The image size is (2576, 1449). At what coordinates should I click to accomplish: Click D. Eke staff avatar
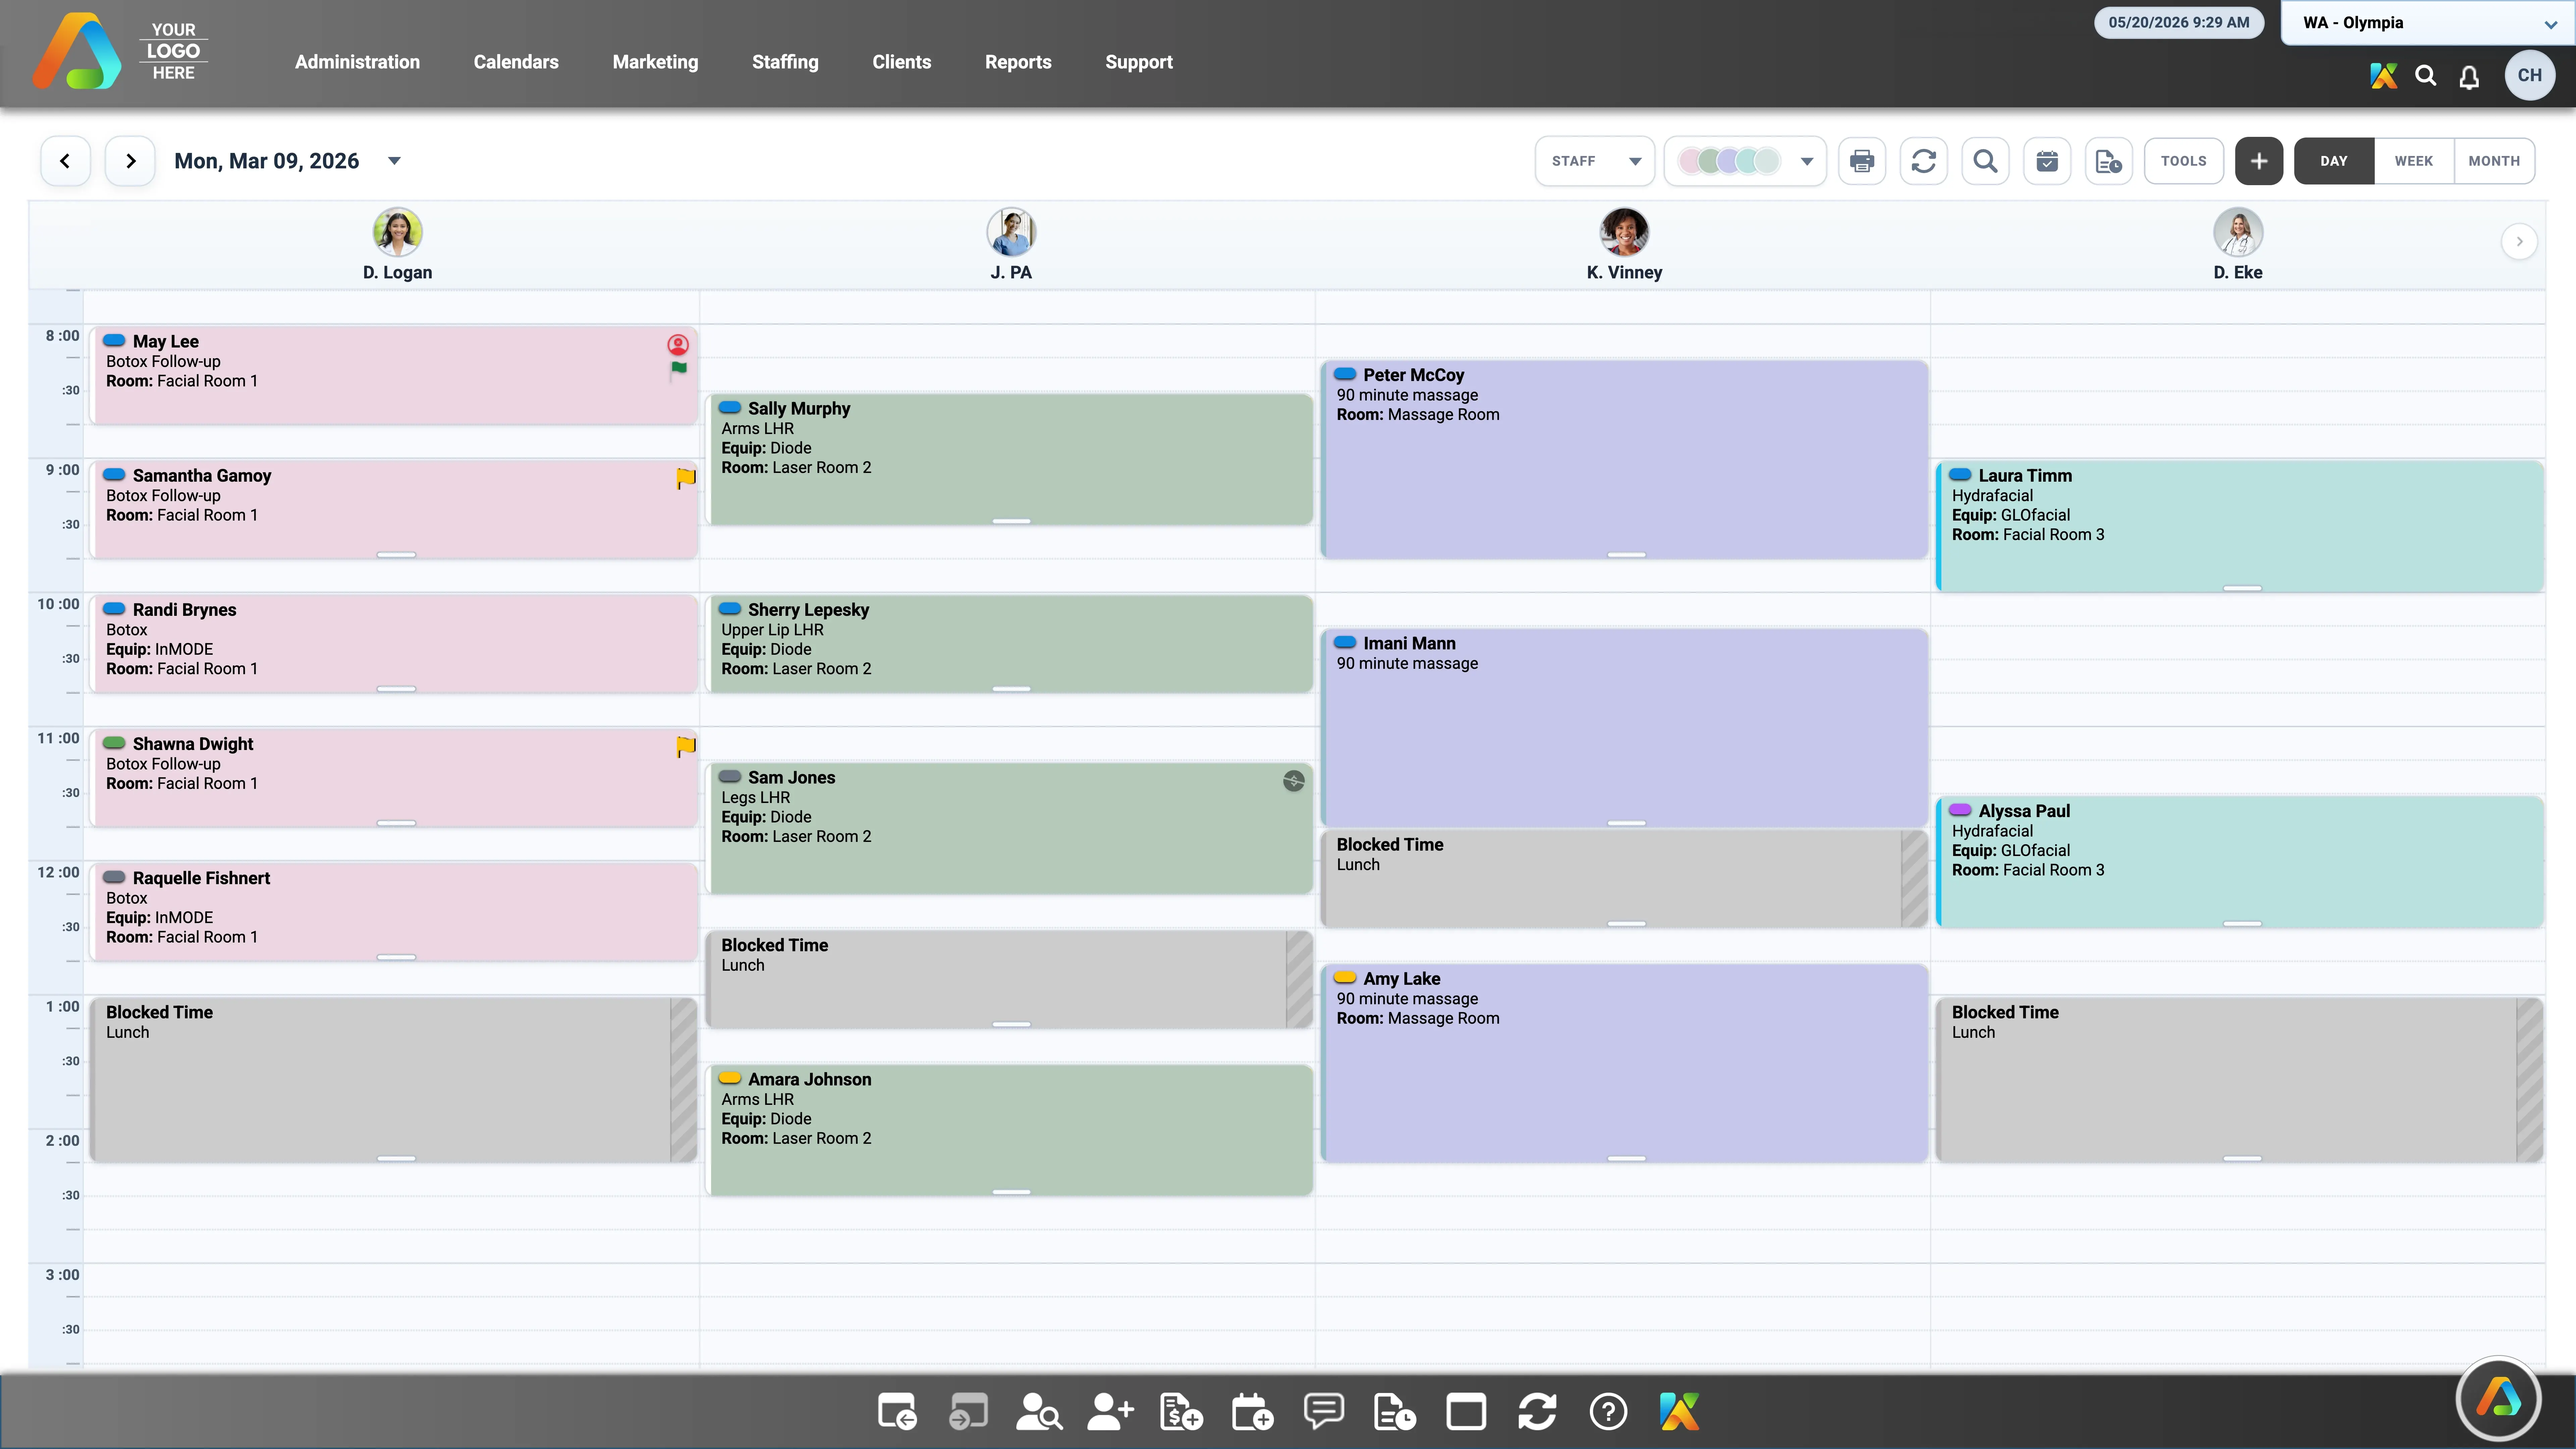click(2238, 232)
